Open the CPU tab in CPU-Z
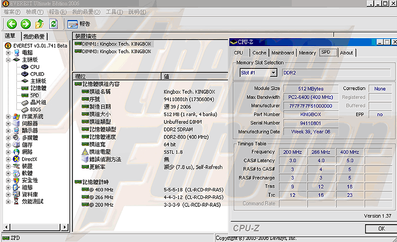The image size is (397, 242). pos(239,53)
